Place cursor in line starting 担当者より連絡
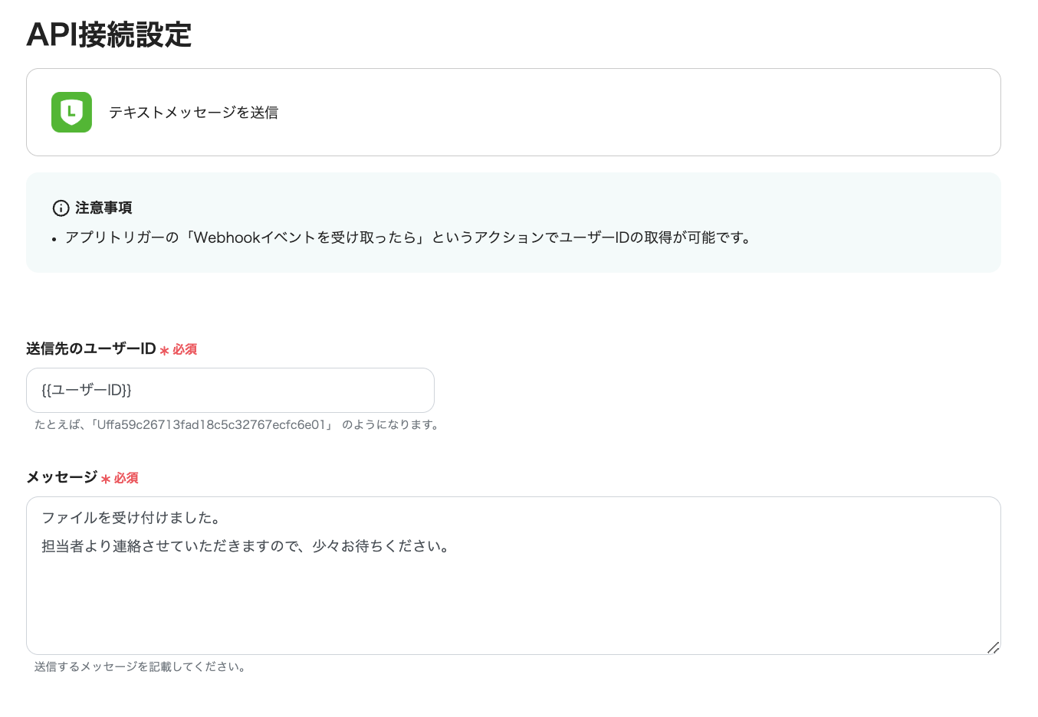This screenshot has width=1038, height=717. pyautogui.click(x=245, y=546)
